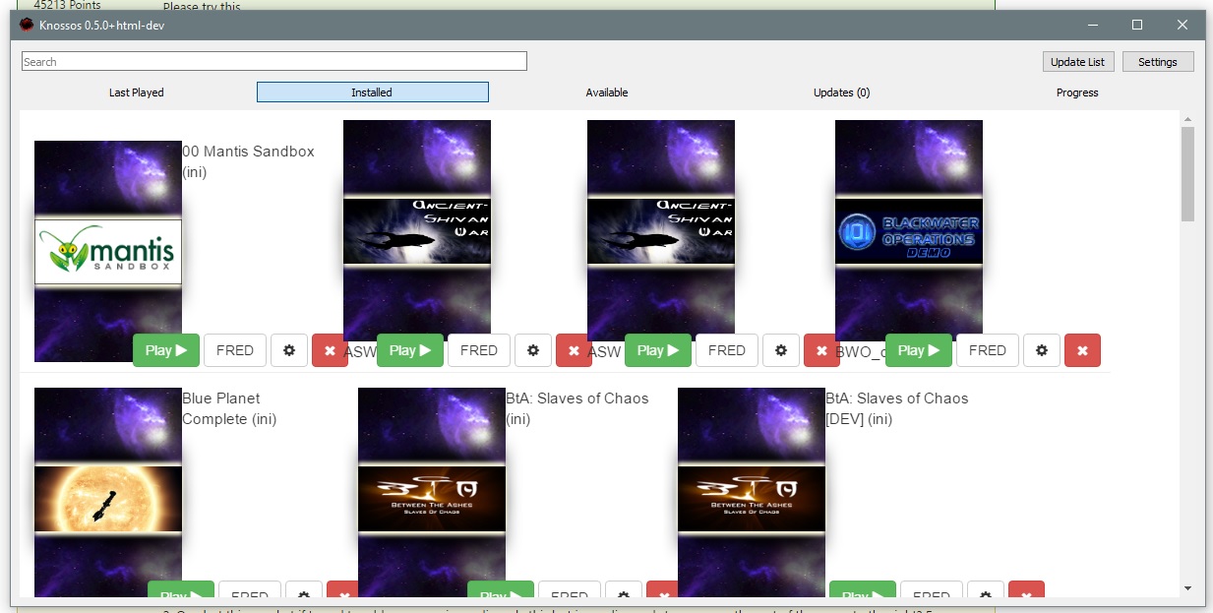Open settings gear for 00 Mantis Sandbox

click(288, 350)
